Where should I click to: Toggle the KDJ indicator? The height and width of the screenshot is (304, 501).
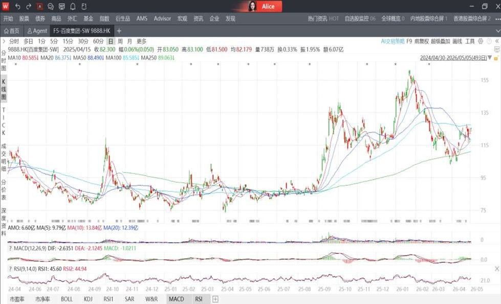tap(88, 299)
